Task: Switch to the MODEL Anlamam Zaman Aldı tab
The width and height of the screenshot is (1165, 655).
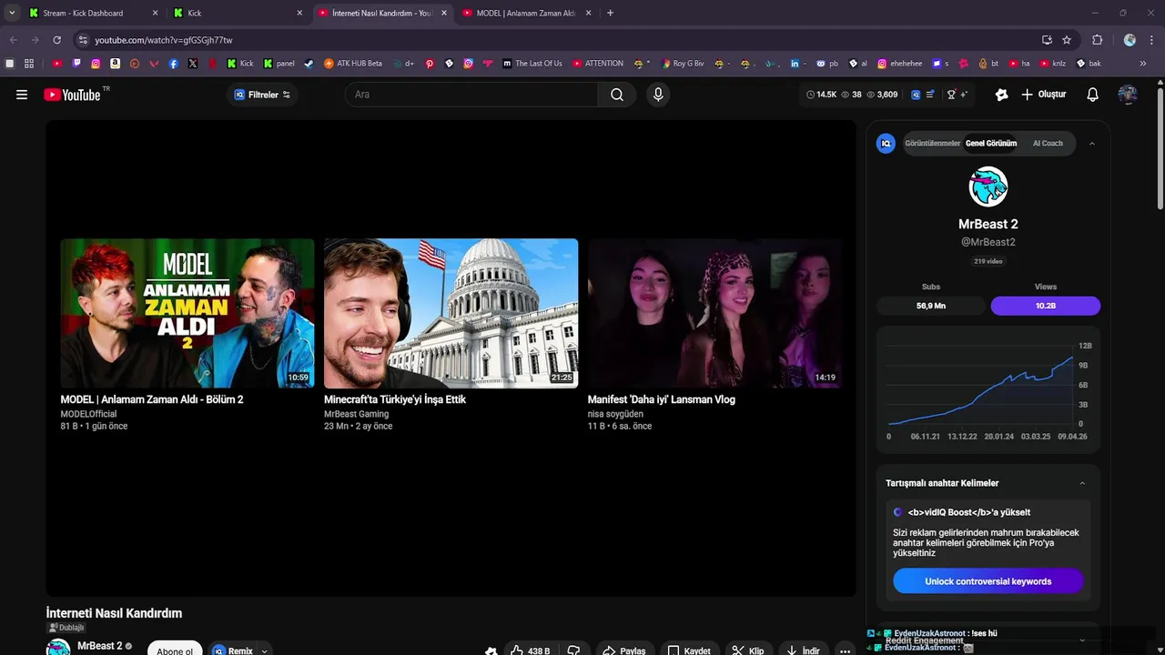Action: pos(527,13)
